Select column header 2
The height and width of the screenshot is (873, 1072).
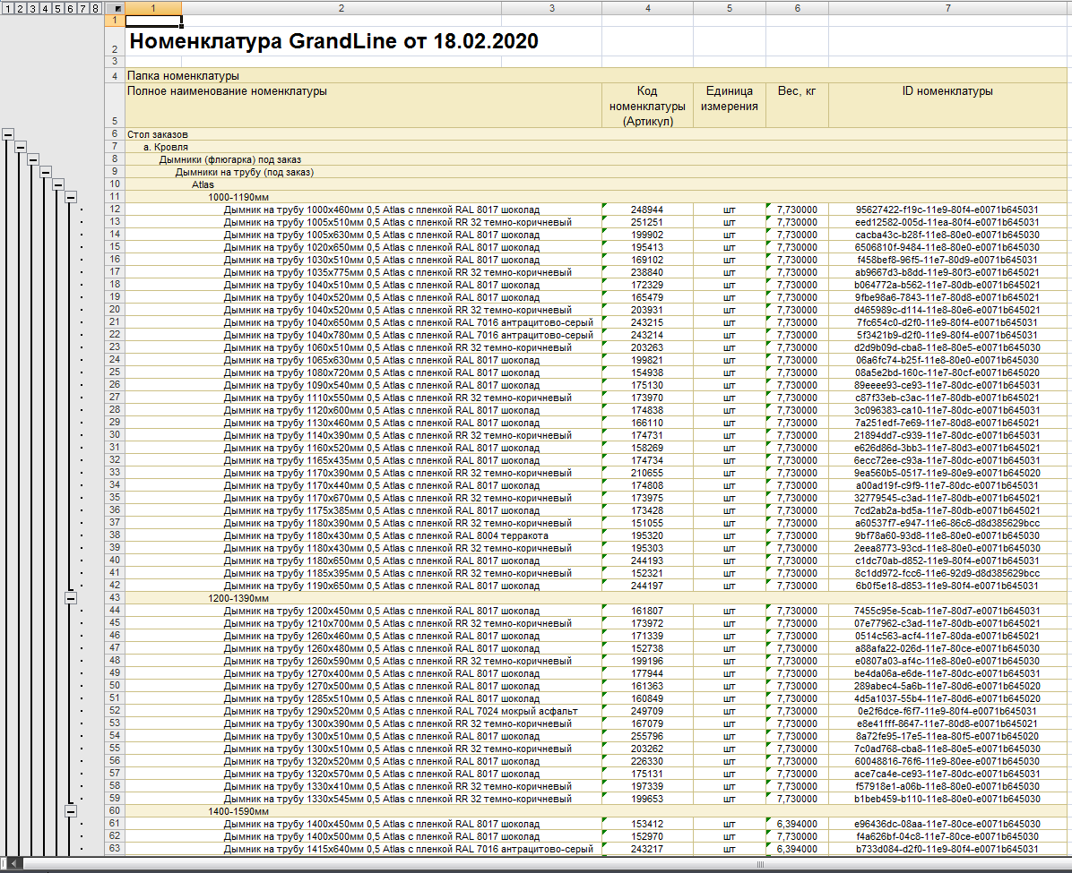[341, 8]
